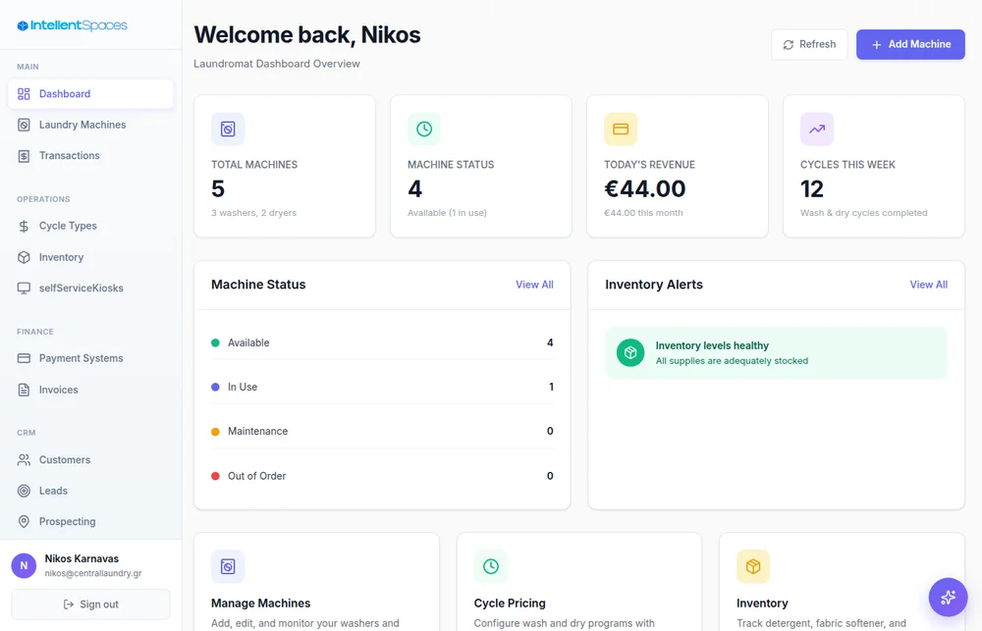The image size is (982, 631).
Task: Click the Out of Order row label
Action: [256, 476]
